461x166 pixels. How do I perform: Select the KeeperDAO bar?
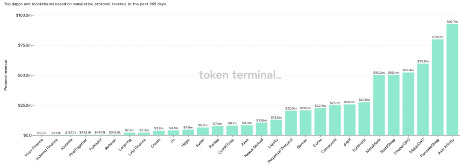coord(408,104)
